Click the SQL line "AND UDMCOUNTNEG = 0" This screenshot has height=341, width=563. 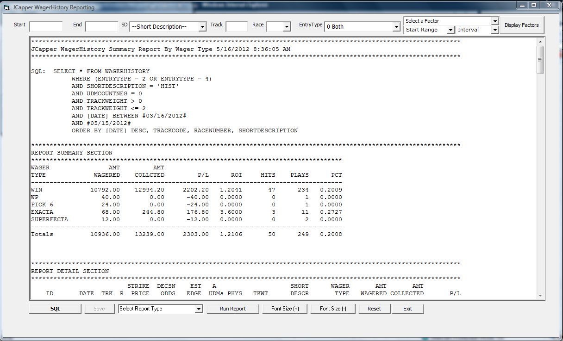point(107,93)
